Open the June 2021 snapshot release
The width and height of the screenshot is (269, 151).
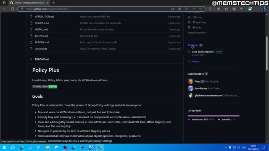tap(203, 52)
